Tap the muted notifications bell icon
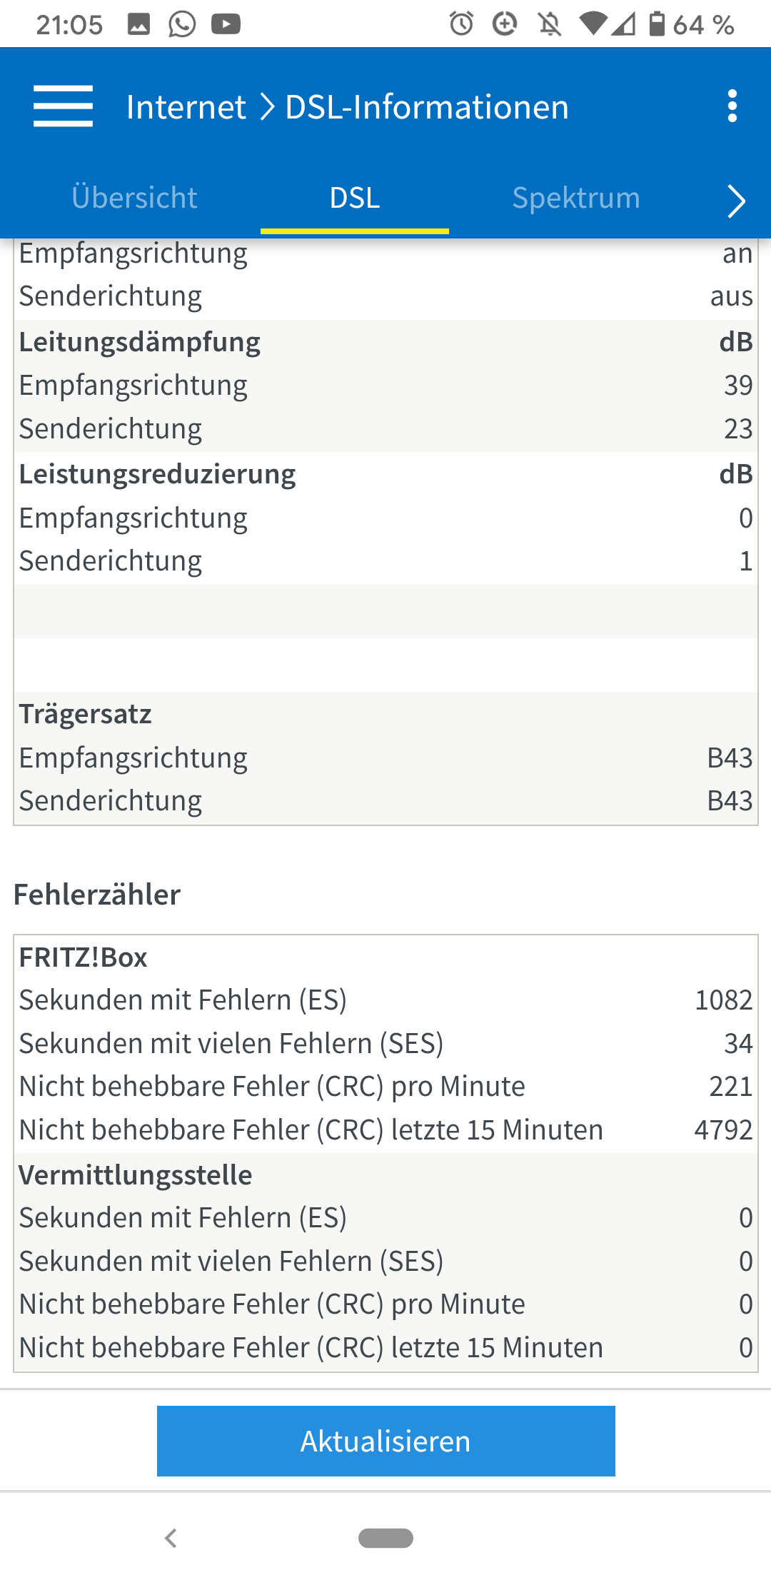Image resolution: width=771 pixels, height=1585 pixels. (550, 25)
